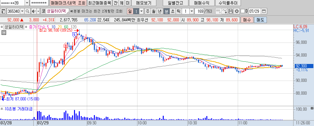The width and height of the screenshot is (314, 126).
Task: Click the stock search magnifier icon
Action: pos(28,11)
